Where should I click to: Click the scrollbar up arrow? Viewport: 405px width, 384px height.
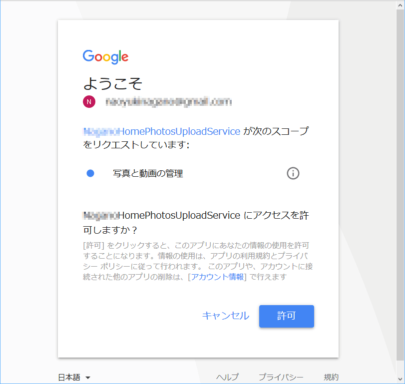400,5
